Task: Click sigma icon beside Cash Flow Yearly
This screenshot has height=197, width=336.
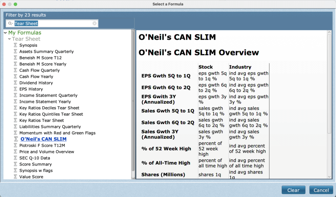Action: 15,76
